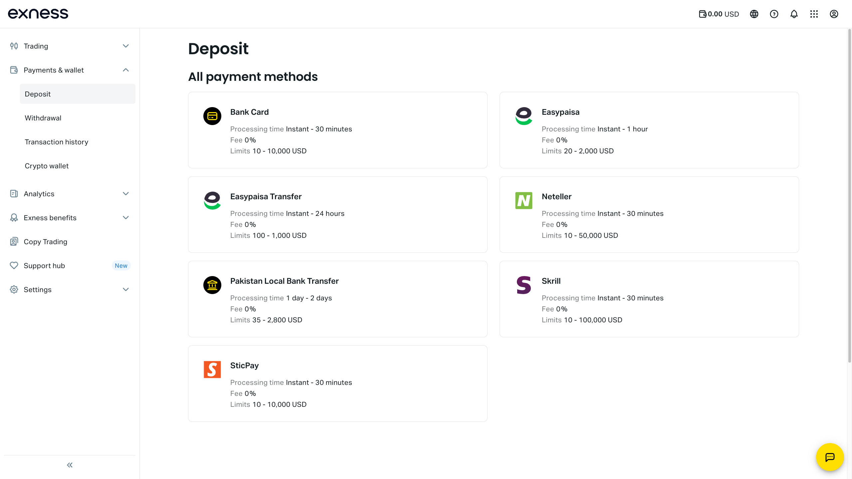Open the notifications bell
The width and height of the screenshot is (852, 479).
click(x=794, y=14)
